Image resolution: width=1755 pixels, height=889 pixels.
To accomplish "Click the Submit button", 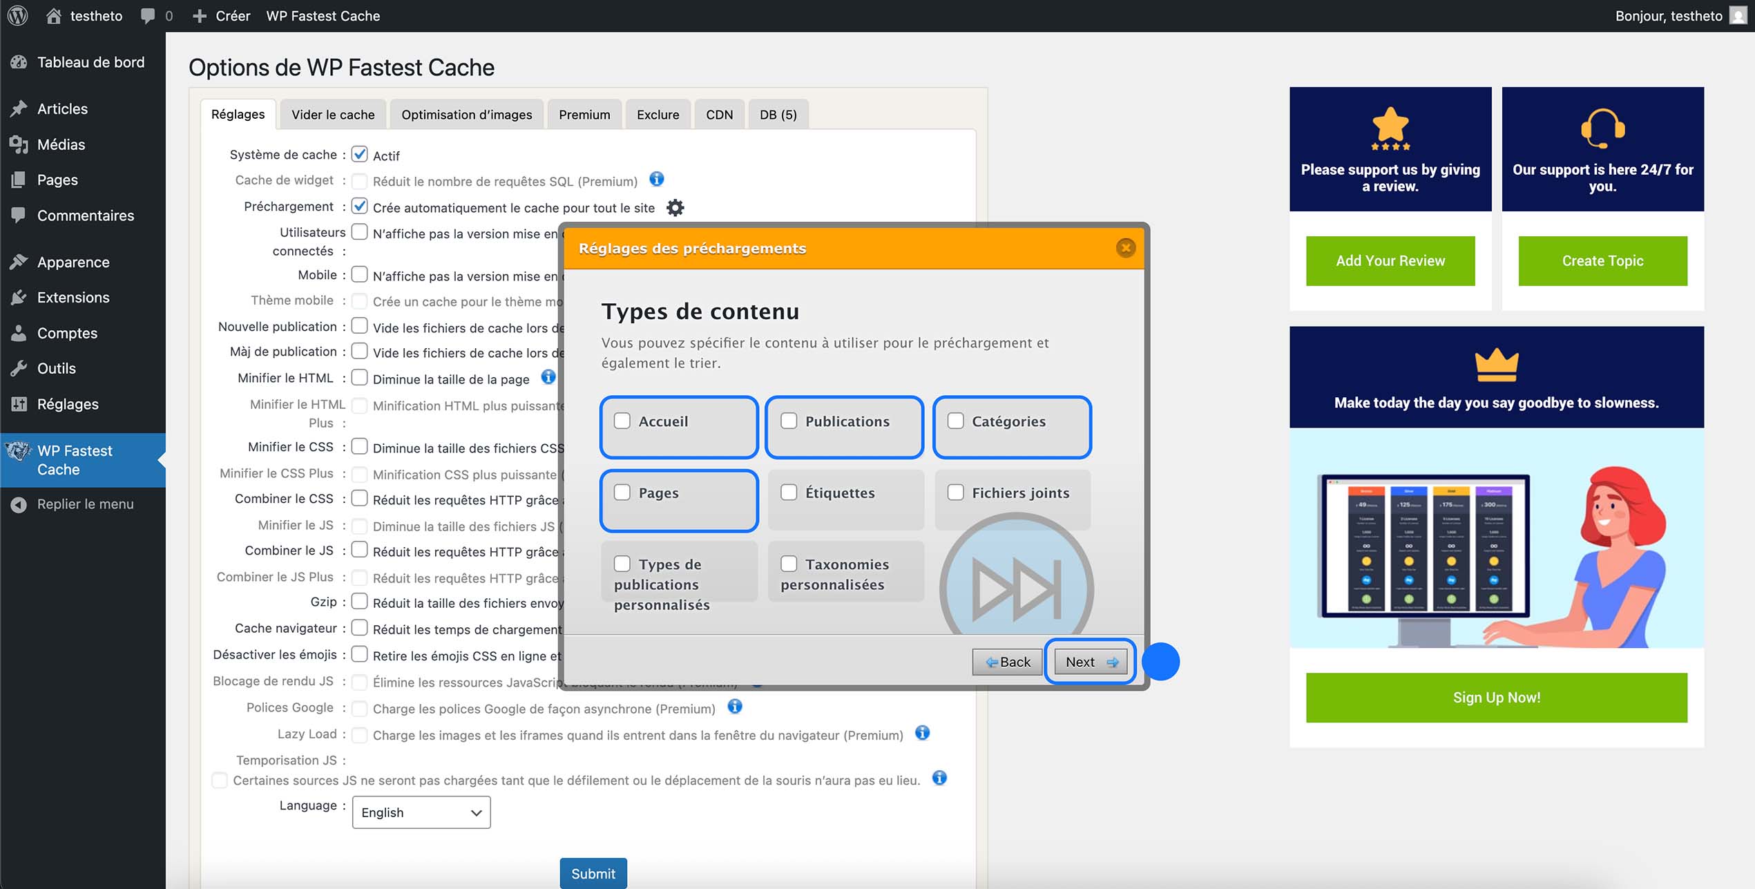I will point(593,872).
